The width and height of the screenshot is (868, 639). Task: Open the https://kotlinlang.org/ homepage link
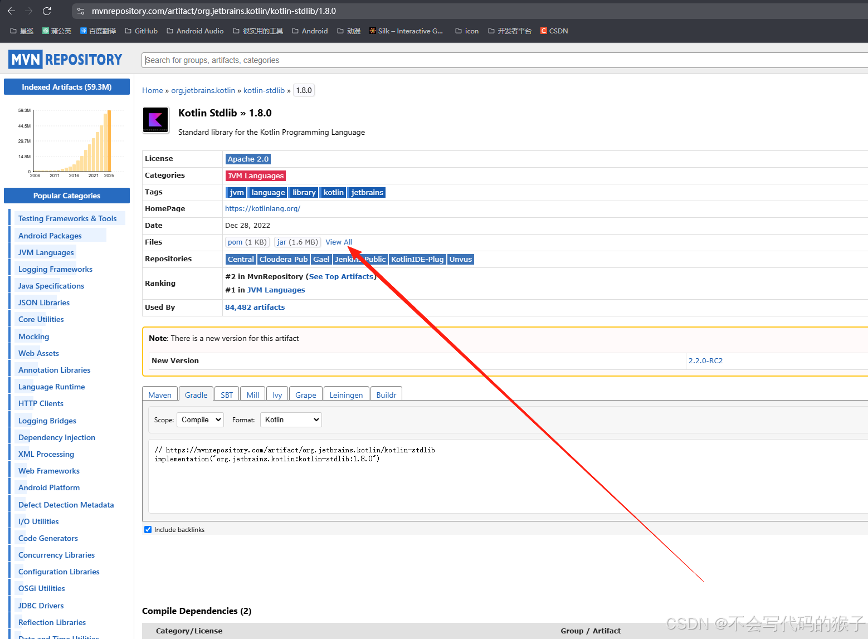(x=262, y=208)
